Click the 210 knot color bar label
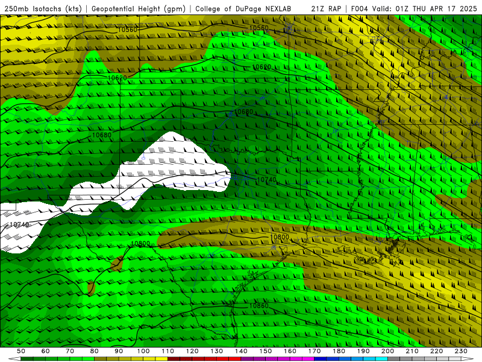The width and height of the screenshot is (482, 362). [412, 351]
